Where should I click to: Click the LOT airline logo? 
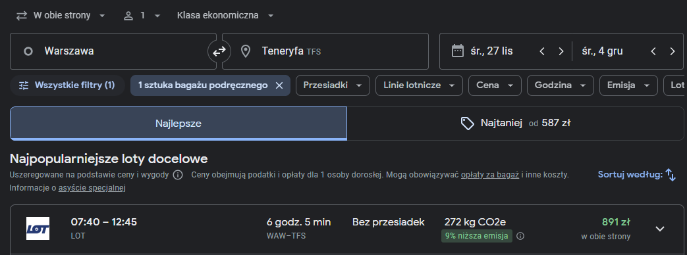(38, 228)
